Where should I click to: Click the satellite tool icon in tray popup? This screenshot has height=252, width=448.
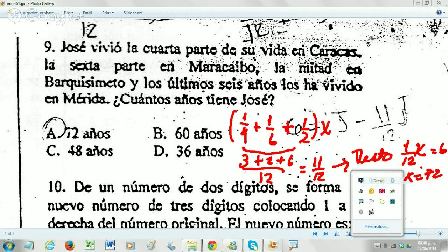(393, 191)
